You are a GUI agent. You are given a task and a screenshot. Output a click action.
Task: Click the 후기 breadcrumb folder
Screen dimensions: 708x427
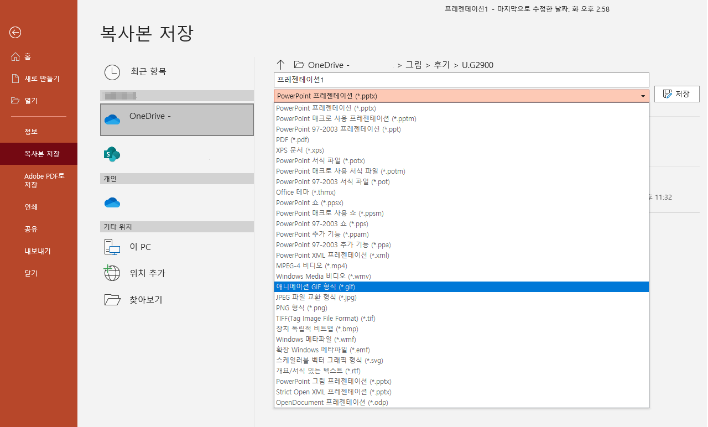pos(442,65)
